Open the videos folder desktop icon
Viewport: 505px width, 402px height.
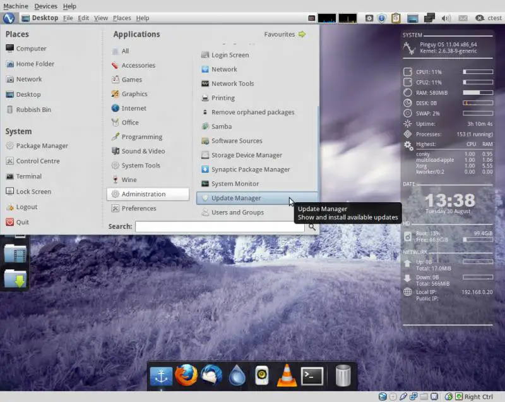pos(15,253)
